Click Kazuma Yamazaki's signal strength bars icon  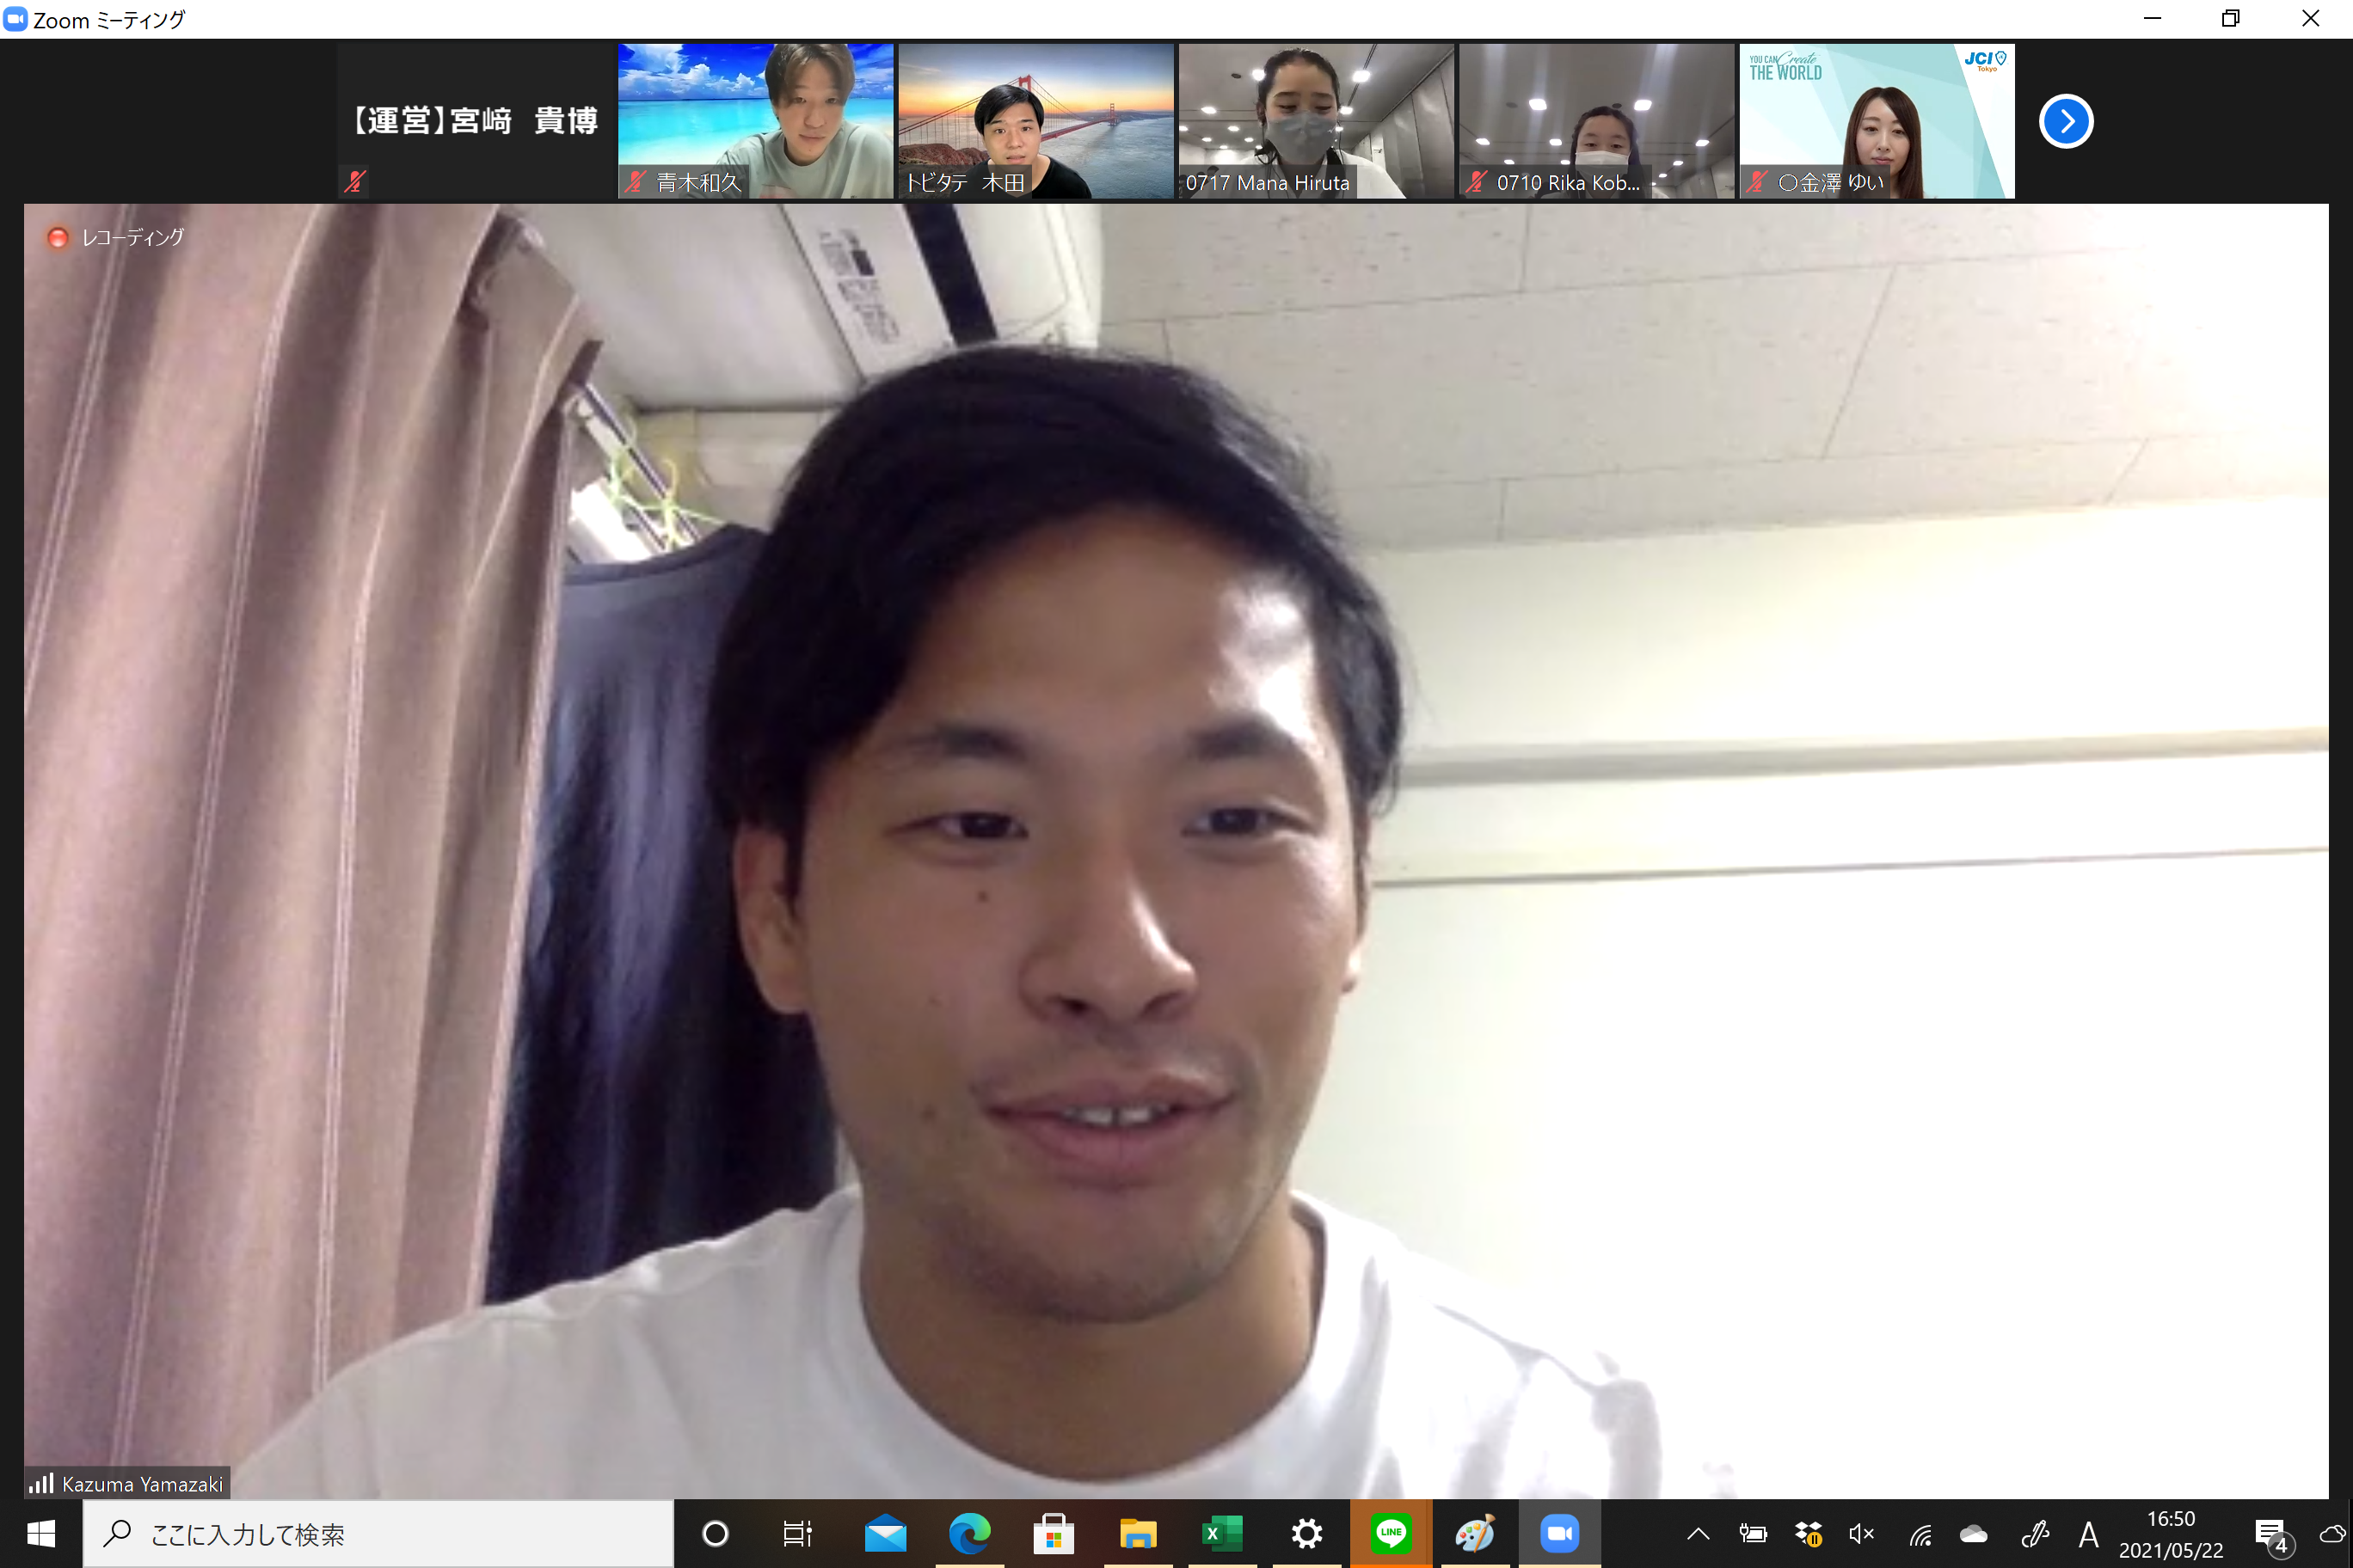click(x=41, y=1483)
